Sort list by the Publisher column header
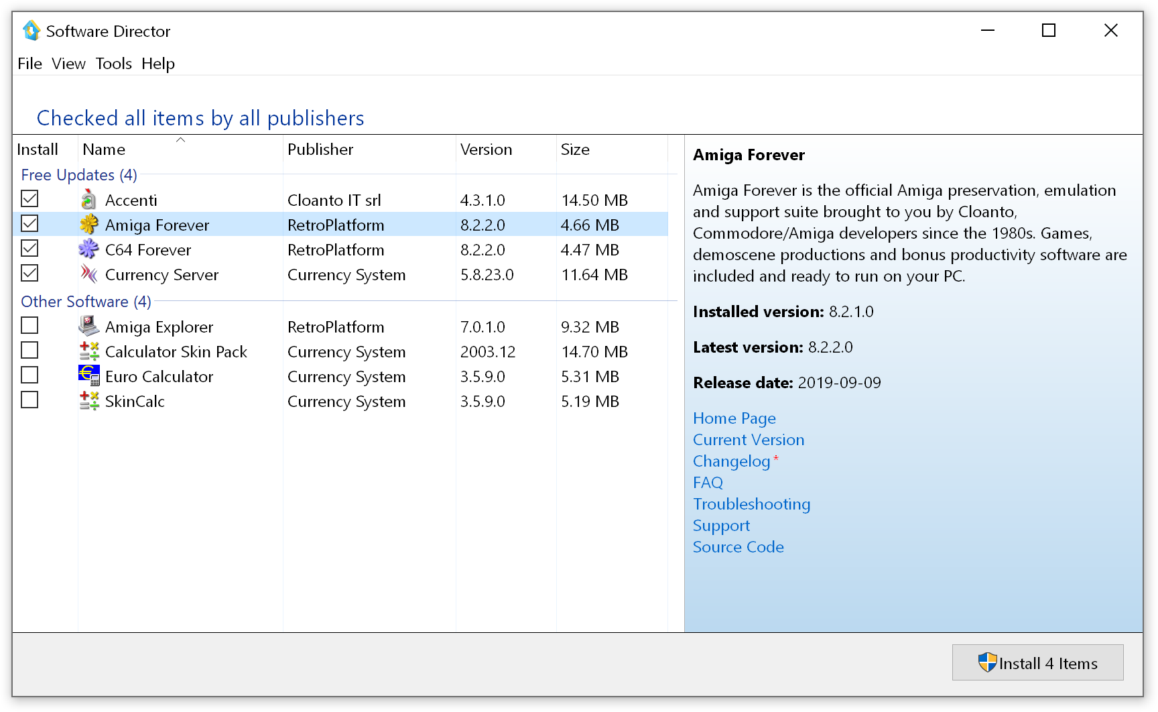Image resolution: width=1158 pixels, height=712 pixels. [369, 149]
